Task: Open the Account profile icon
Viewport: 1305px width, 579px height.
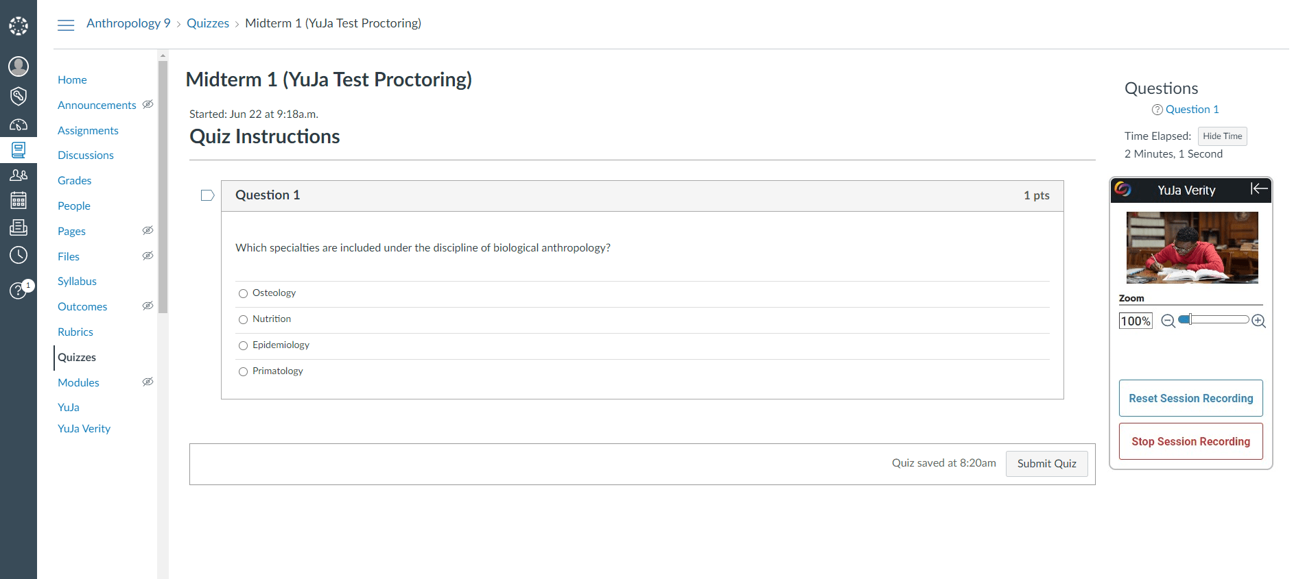Action: click(19, 66)
